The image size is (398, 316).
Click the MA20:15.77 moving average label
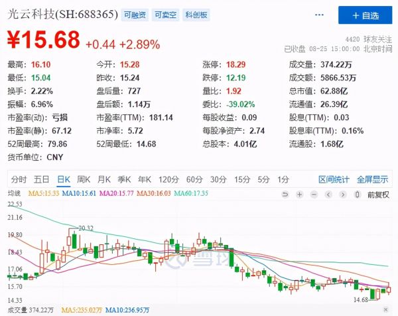[x=116, y=193]
